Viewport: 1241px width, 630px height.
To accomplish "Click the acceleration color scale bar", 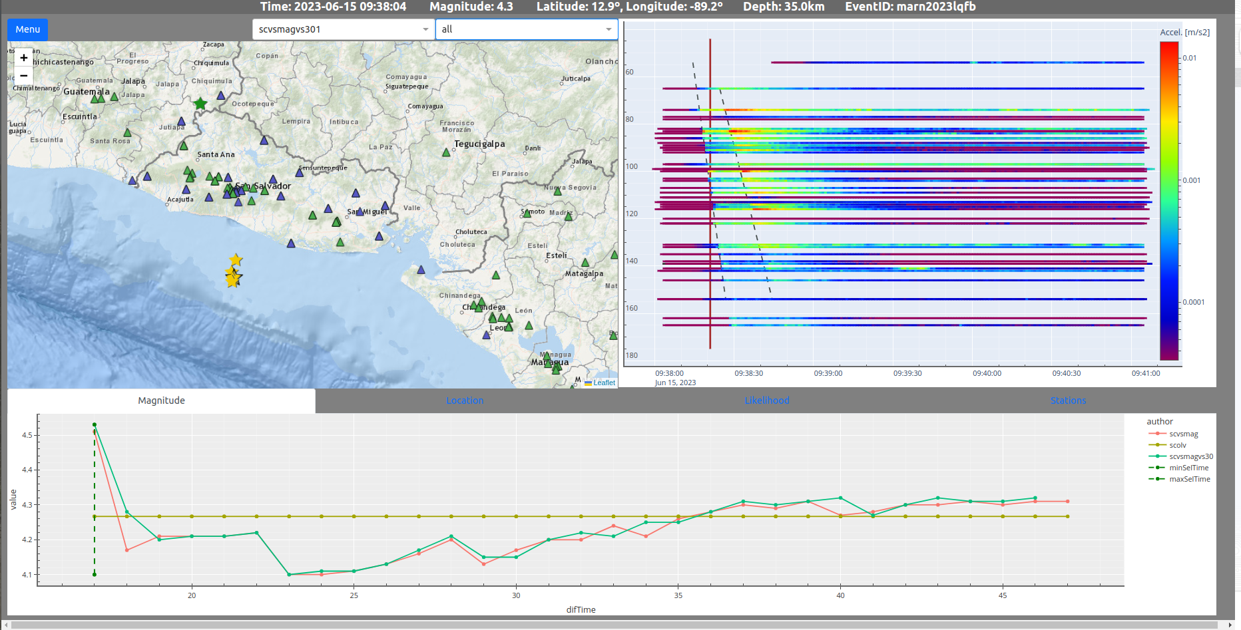I will (1169, 200).
